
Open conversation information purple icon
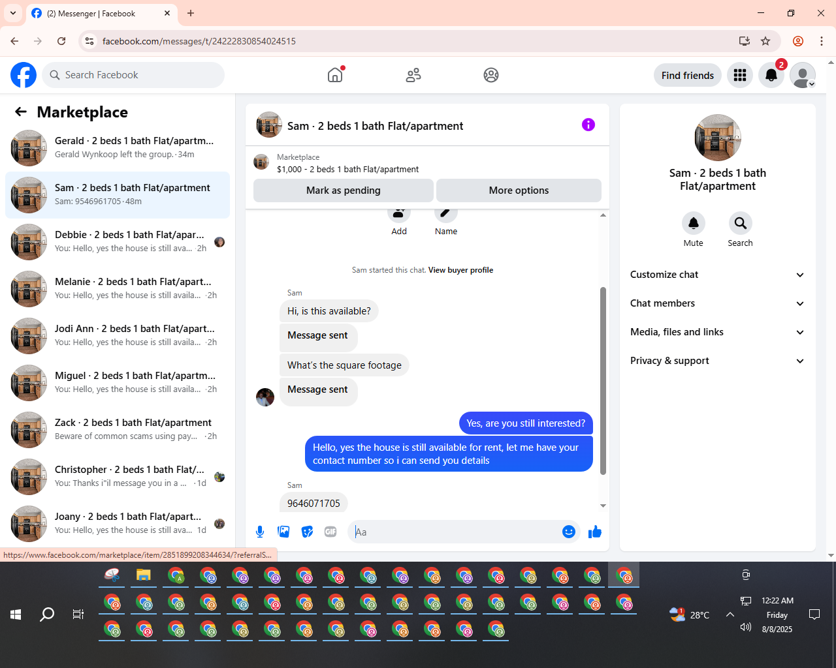pyautogui.click(x=588, y=125)
